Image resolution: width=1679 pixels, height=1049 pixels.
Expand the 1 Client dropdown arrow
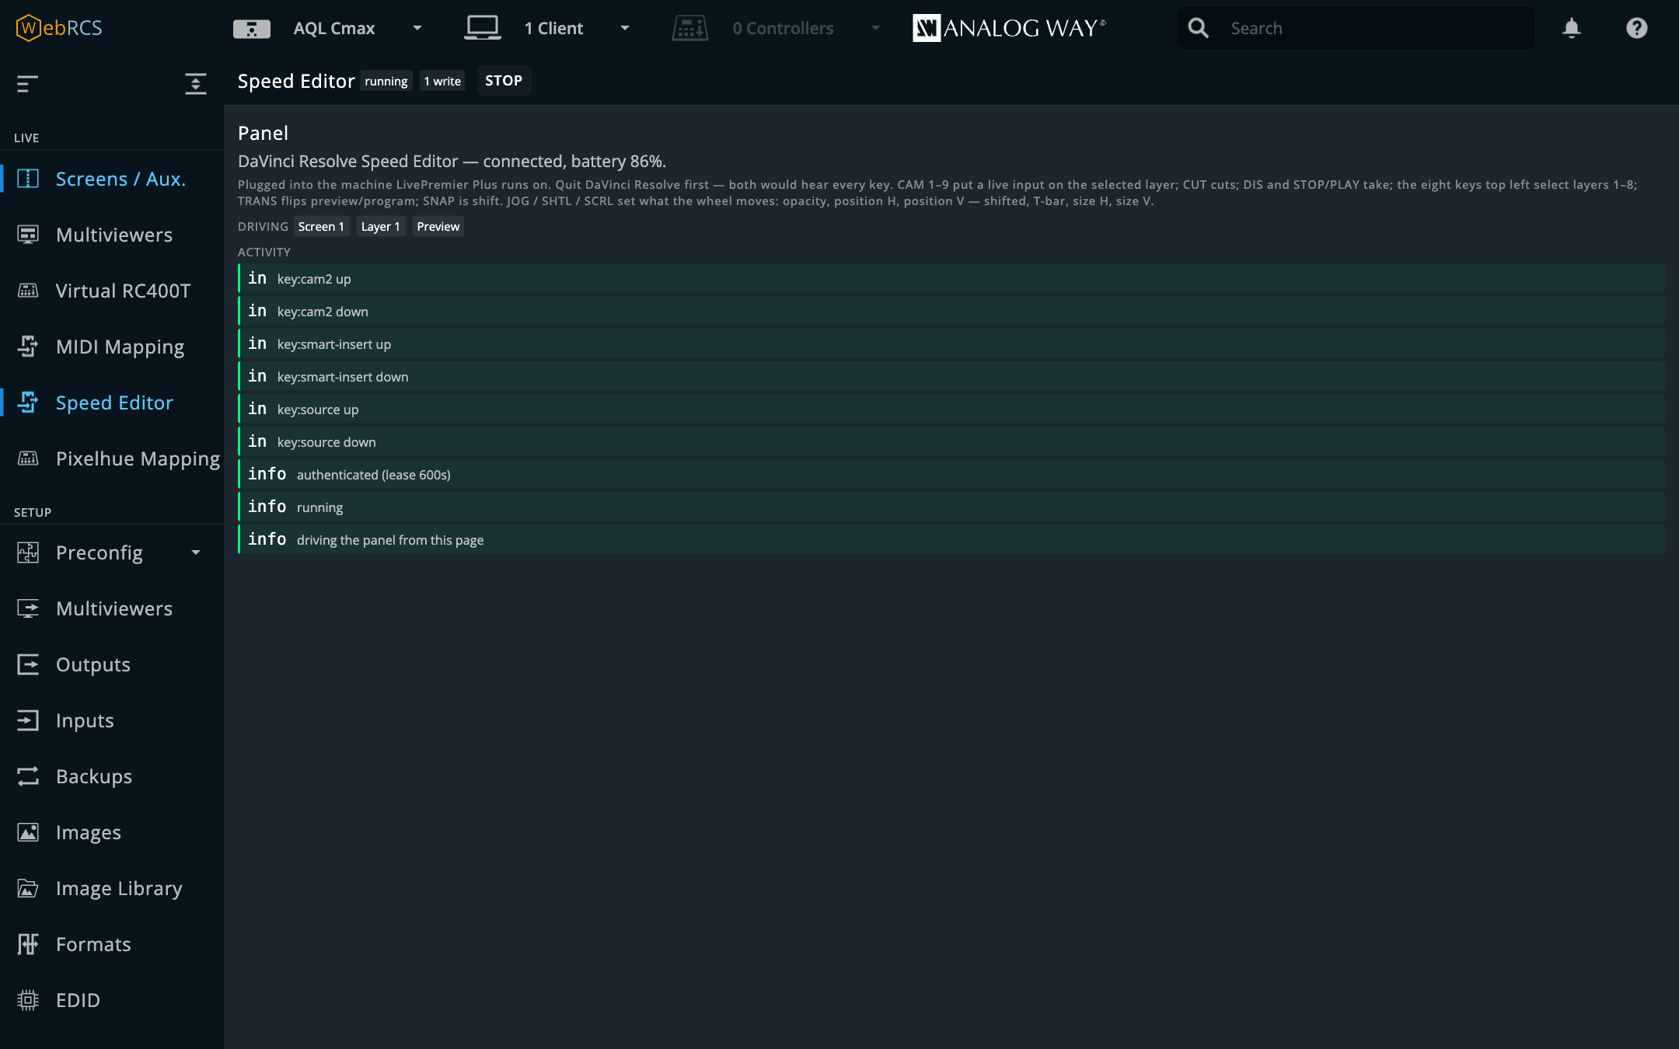click(625, 28)
